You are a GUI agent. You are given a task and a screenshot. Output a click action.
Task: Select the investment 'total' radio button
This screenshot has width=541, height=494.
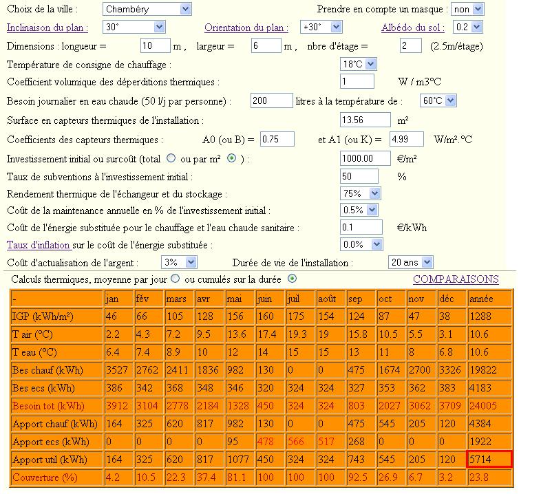tap(171, 158)
